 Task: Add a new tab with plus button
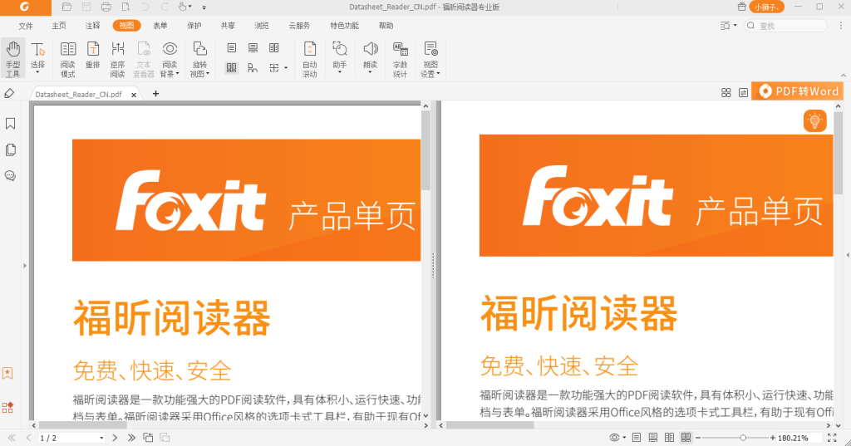155,94
